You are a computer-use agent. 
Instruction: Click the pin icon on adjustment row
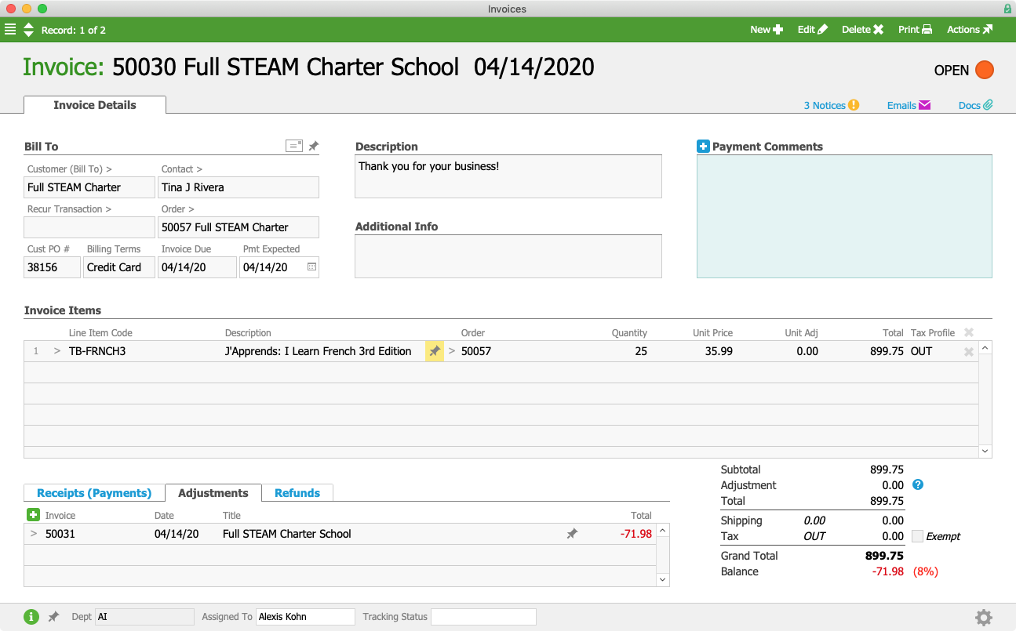[x=572, y=534]
